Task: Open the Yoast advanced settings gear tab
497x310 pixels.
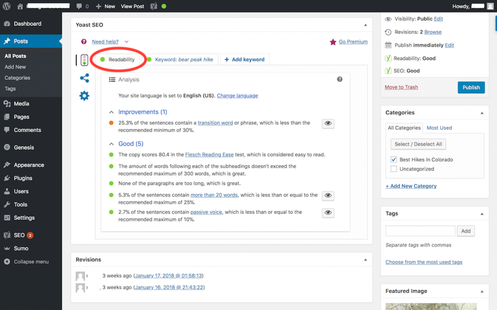Action: click(84, 96)
